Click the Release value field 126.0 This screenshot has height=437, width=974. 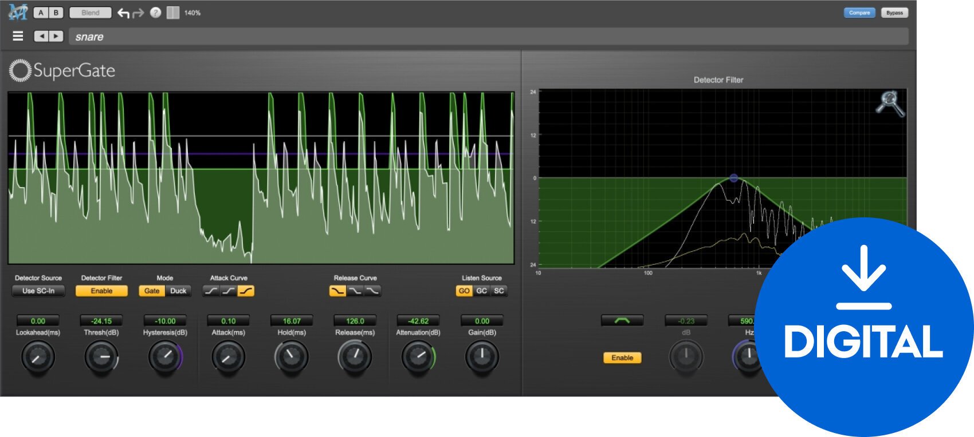click(x=355, y=321)
